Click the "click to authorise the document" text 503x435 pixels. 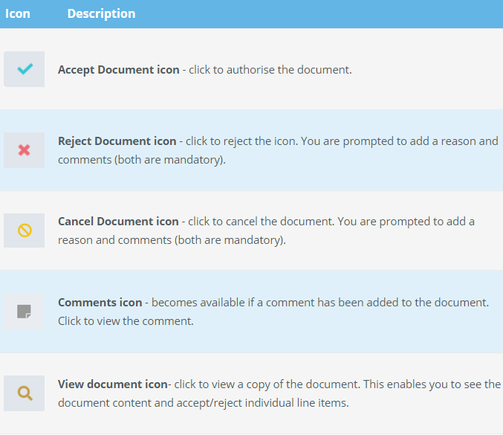[x=270, y=70]
